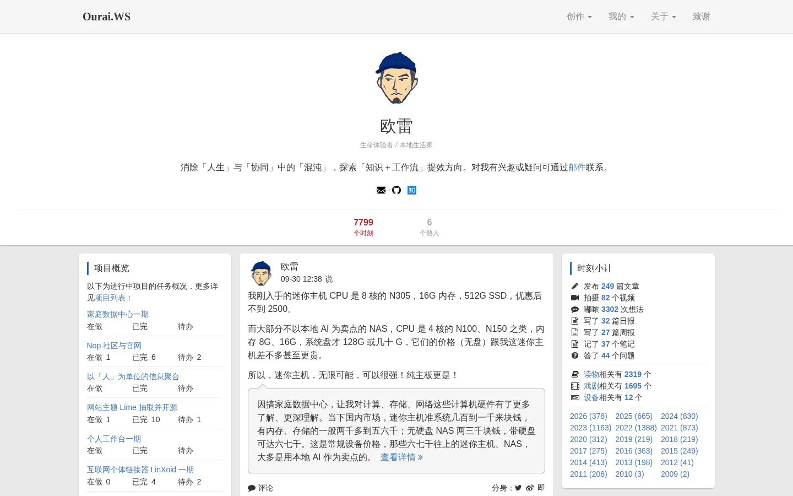
Task: Open the email envelope icon under the bio
Action: coord(381,190)
